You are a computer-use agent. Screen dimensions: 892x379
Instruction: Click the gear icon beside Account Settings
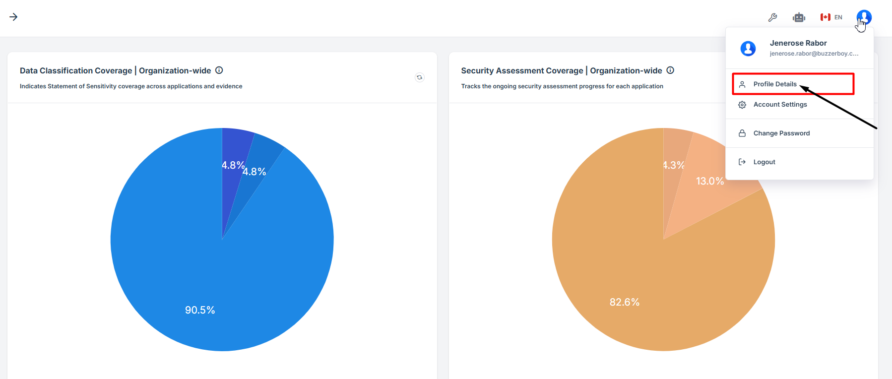click(742, 105)
